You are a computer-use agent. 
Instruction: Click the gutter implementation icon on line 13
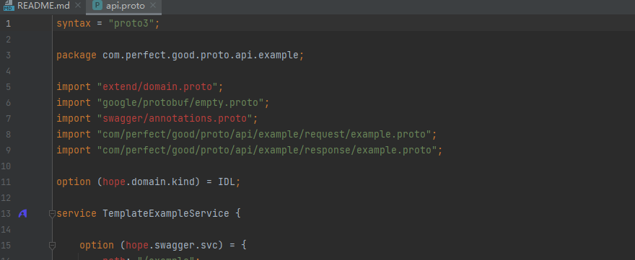(22, 213)
